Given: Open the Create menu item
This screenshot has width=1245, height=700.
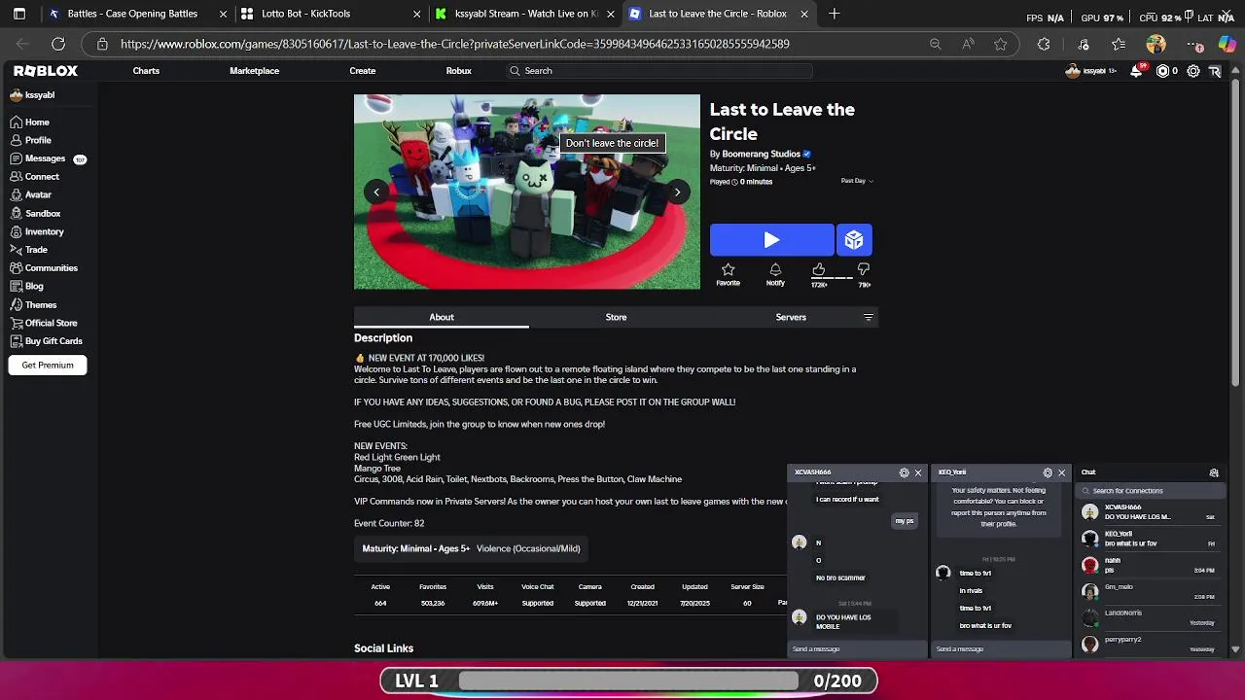Looking at the screenshot, I should pyautogui.click(x=362, y=71).
